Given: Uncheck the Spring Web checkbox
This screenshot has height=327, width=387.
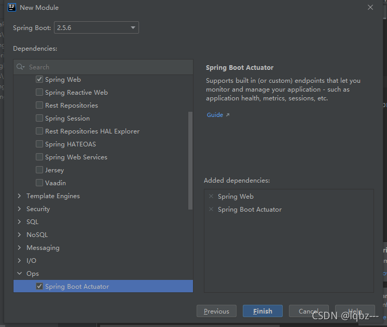Looking at the screenshot, I should point(39,79).
